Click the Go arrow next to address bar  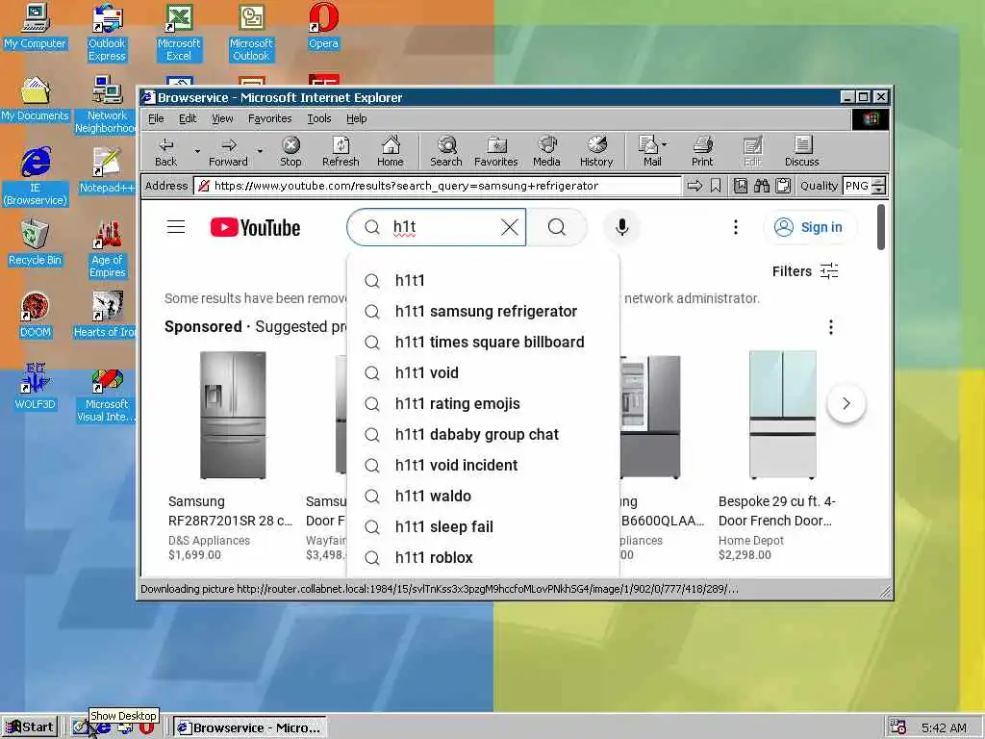point(695,186)
